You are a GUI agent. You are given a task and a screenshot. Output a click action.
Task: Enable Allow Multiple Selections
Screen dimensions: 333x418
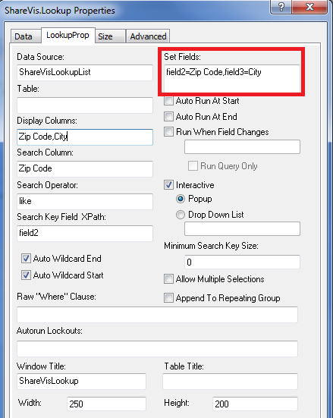point(168,279)
